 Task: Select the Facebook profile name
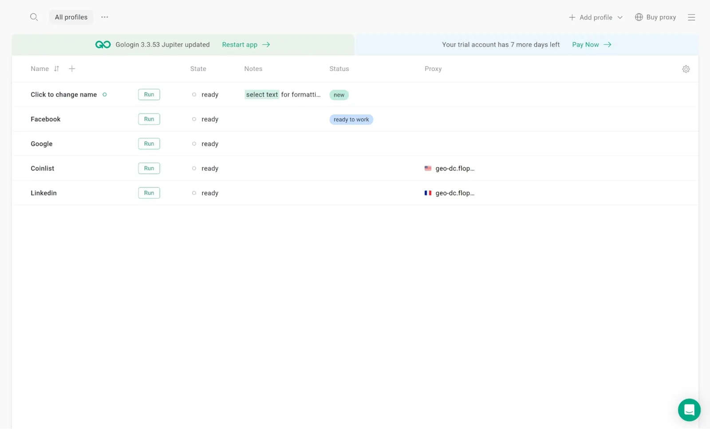45,119
